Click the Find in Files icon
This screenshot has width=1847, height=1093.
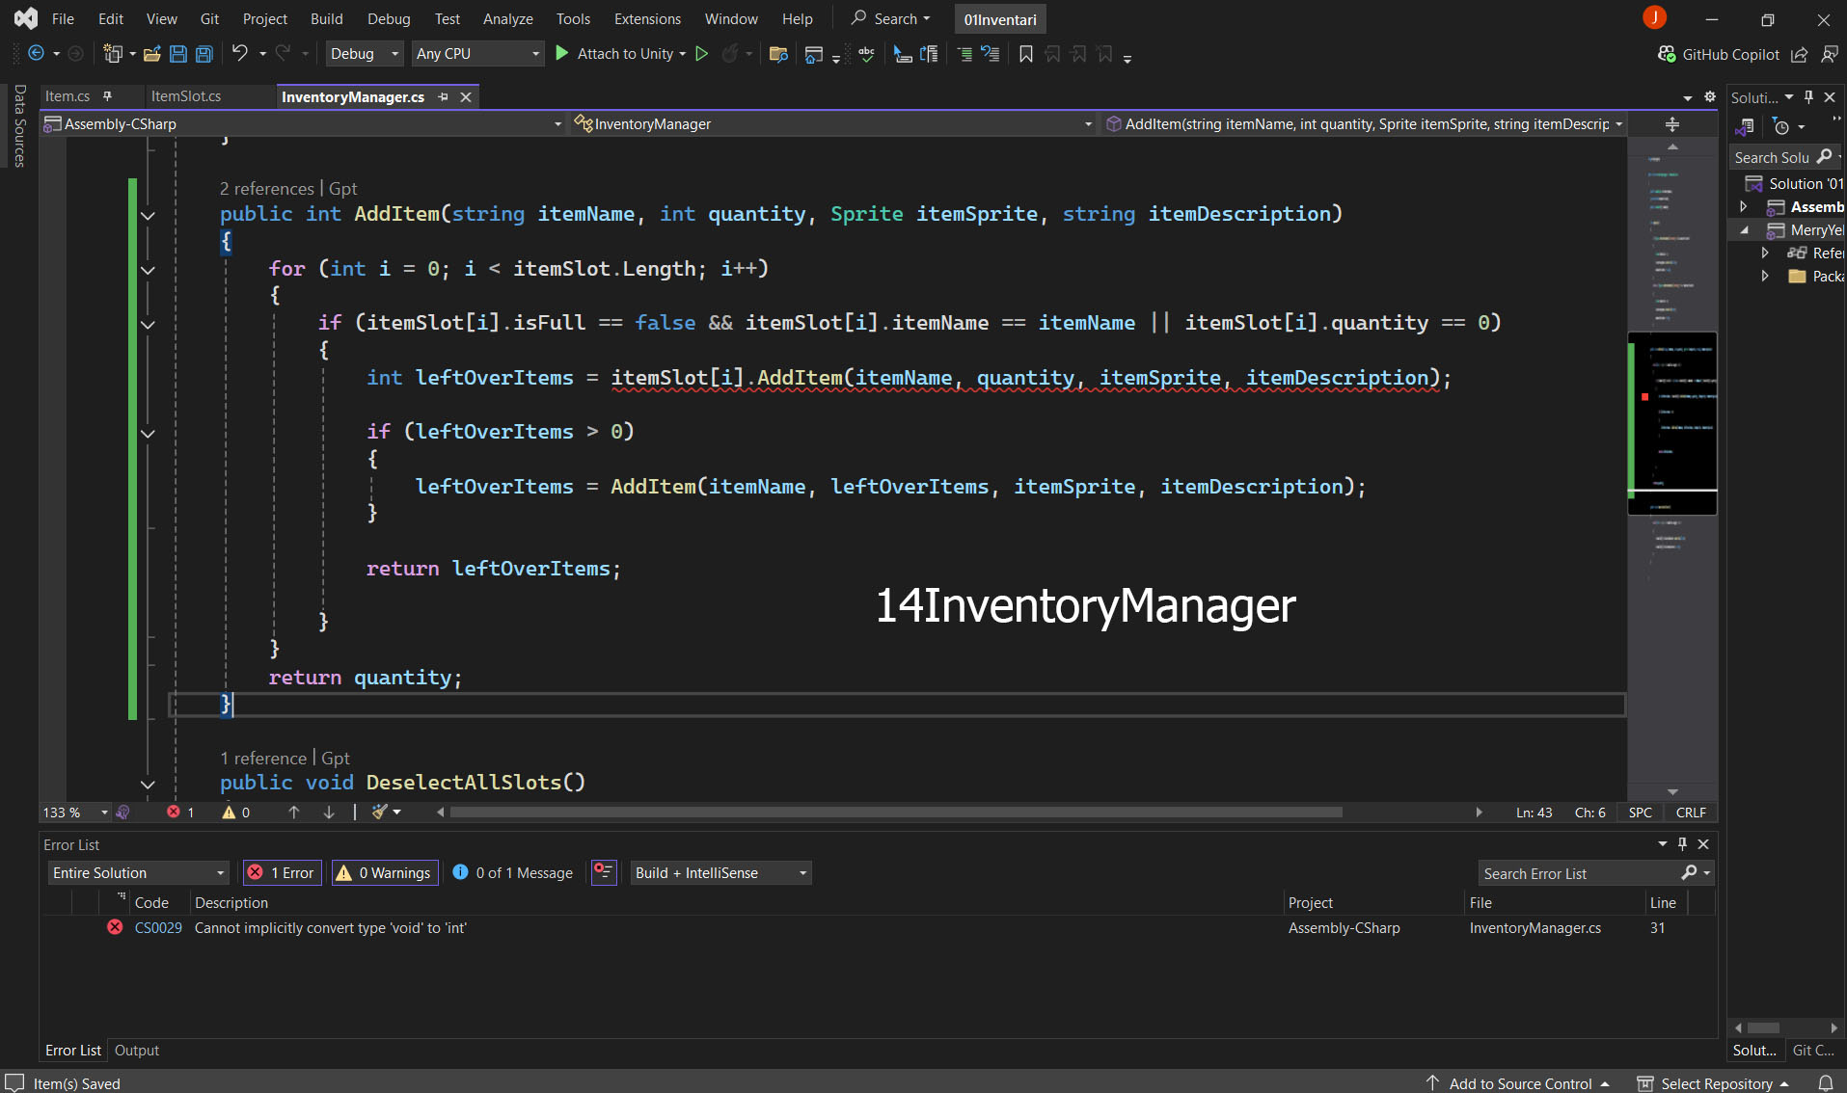click(778, 54)
